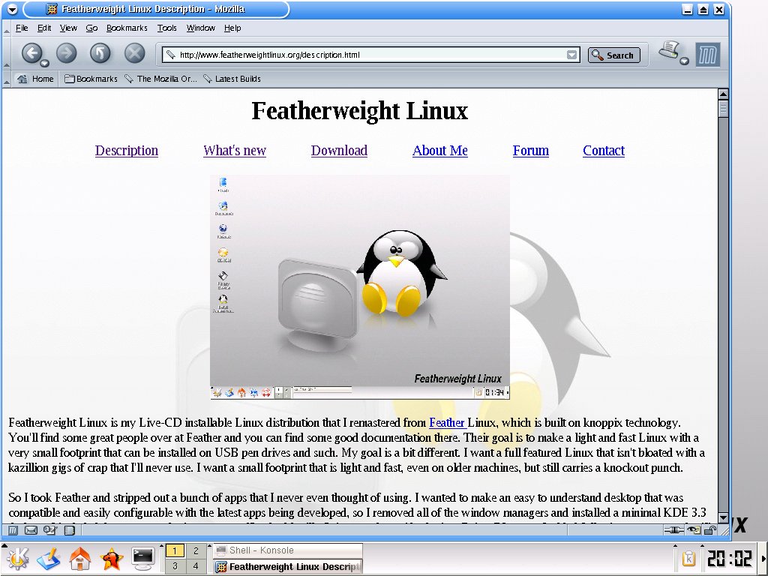The image size is (768, 576).
Task: Open the Bookmarks menu
Action: coord(127,28)
